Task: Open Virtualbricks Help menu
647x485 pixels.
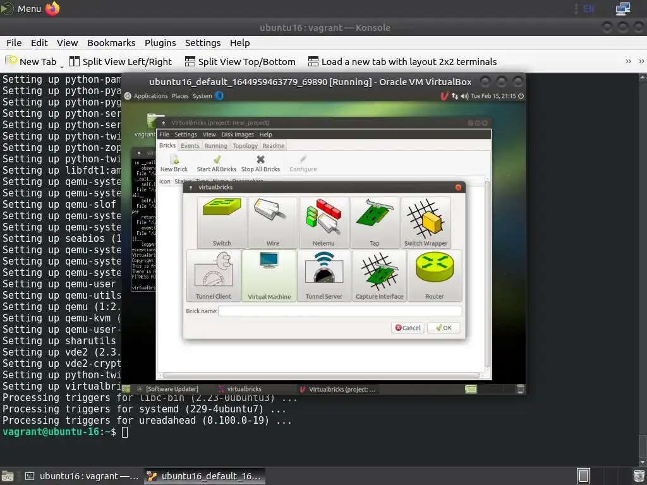Action: click(x=265, y=135)
